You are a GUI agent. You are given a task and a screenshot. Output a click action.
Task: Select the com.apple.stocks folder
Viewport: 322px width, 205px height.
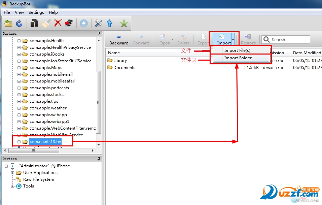[46, 95]
